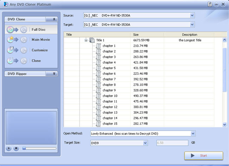Collapse the DVD Clone panel
229x166 pixels.
tap(54, 20)
